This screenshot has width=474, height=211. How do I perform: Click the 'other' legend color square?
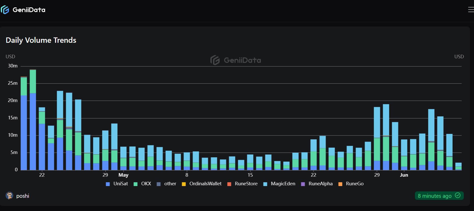(x=159, y=184)
